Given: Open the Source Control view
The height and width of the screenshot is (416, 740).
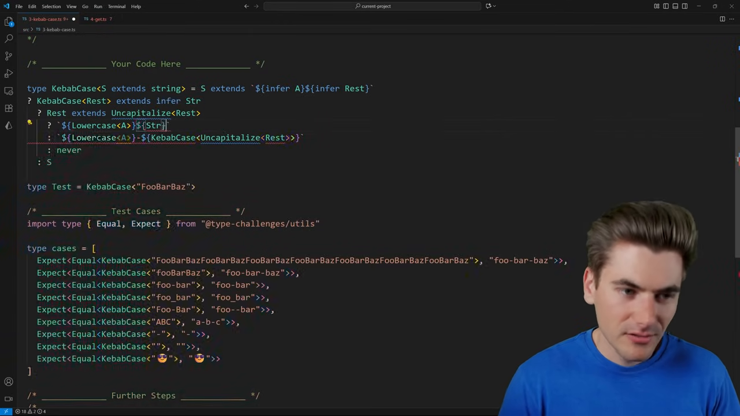Looking at the screenshot, I should click(9, 56).
